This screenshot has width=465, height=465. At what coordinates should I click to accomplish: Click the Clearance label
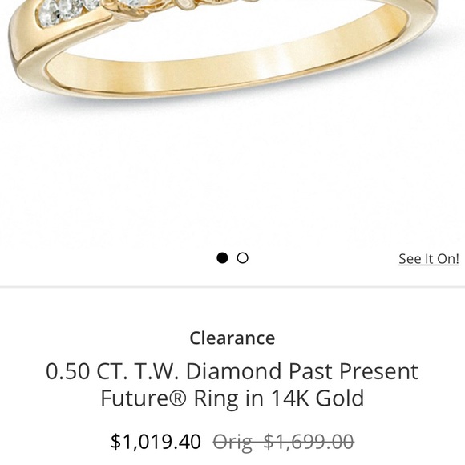click(232, 338)
